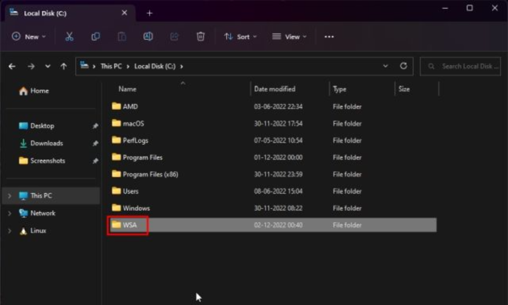Go back with the left arrow
This screenshot has height=305, width=508.
pyautogui.click(x=12, y=67)
